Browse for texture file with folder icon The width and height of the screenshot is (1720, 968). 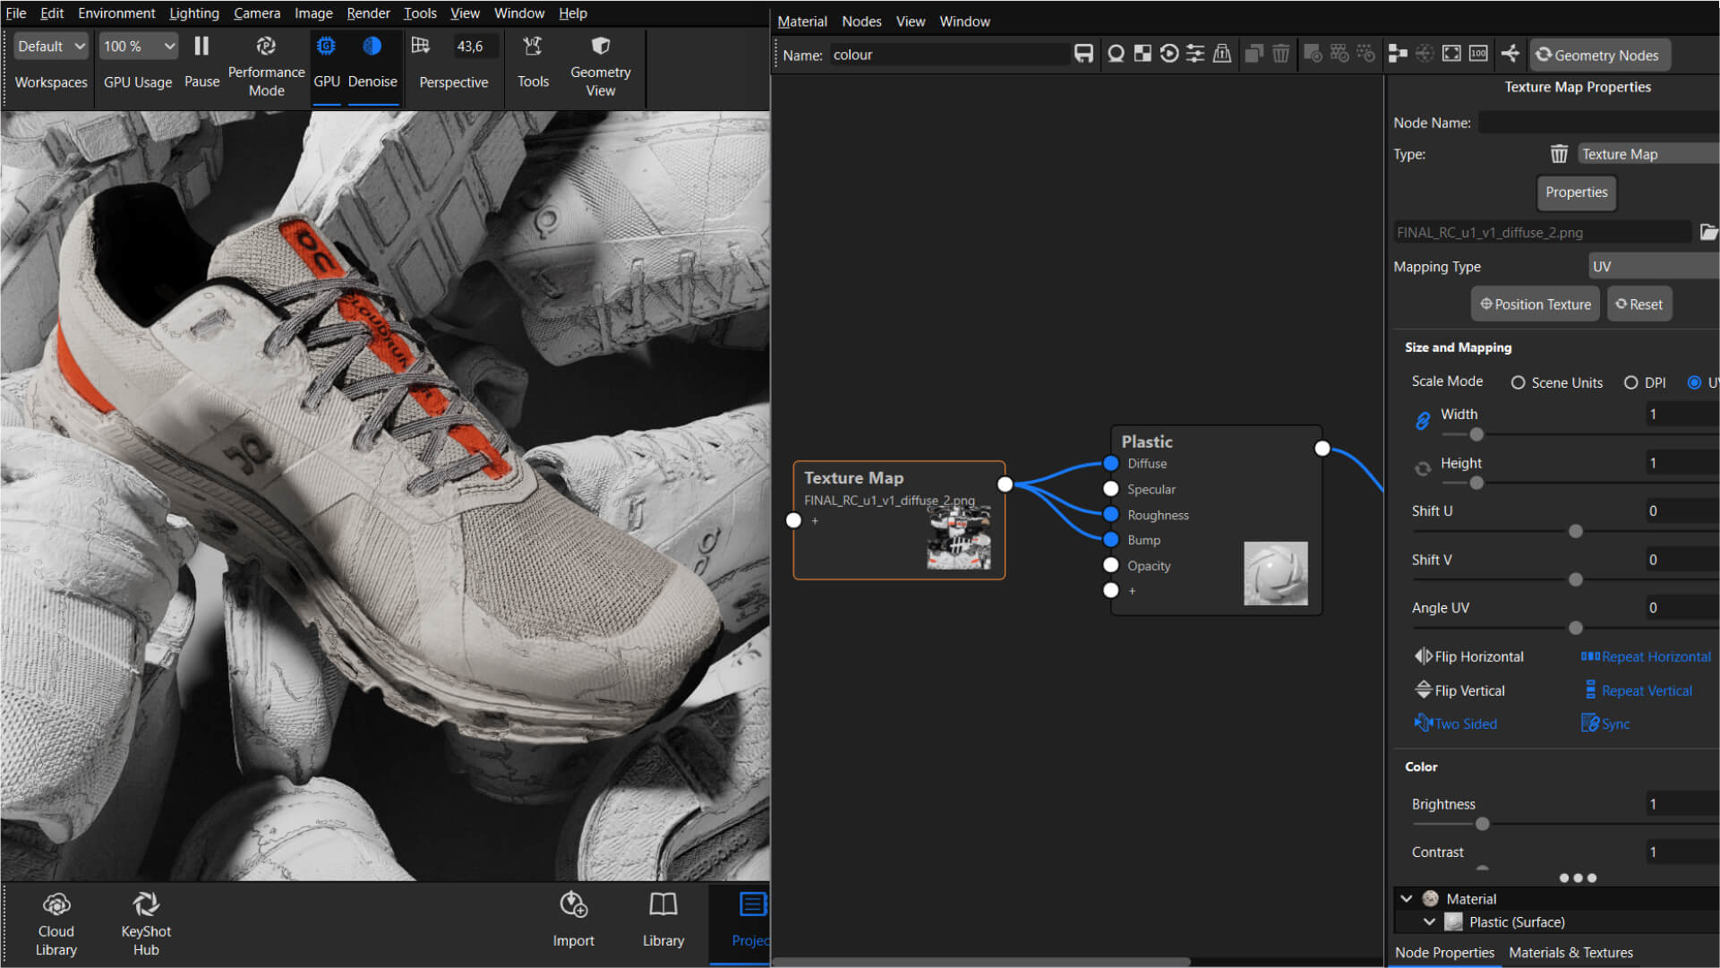1708,232
